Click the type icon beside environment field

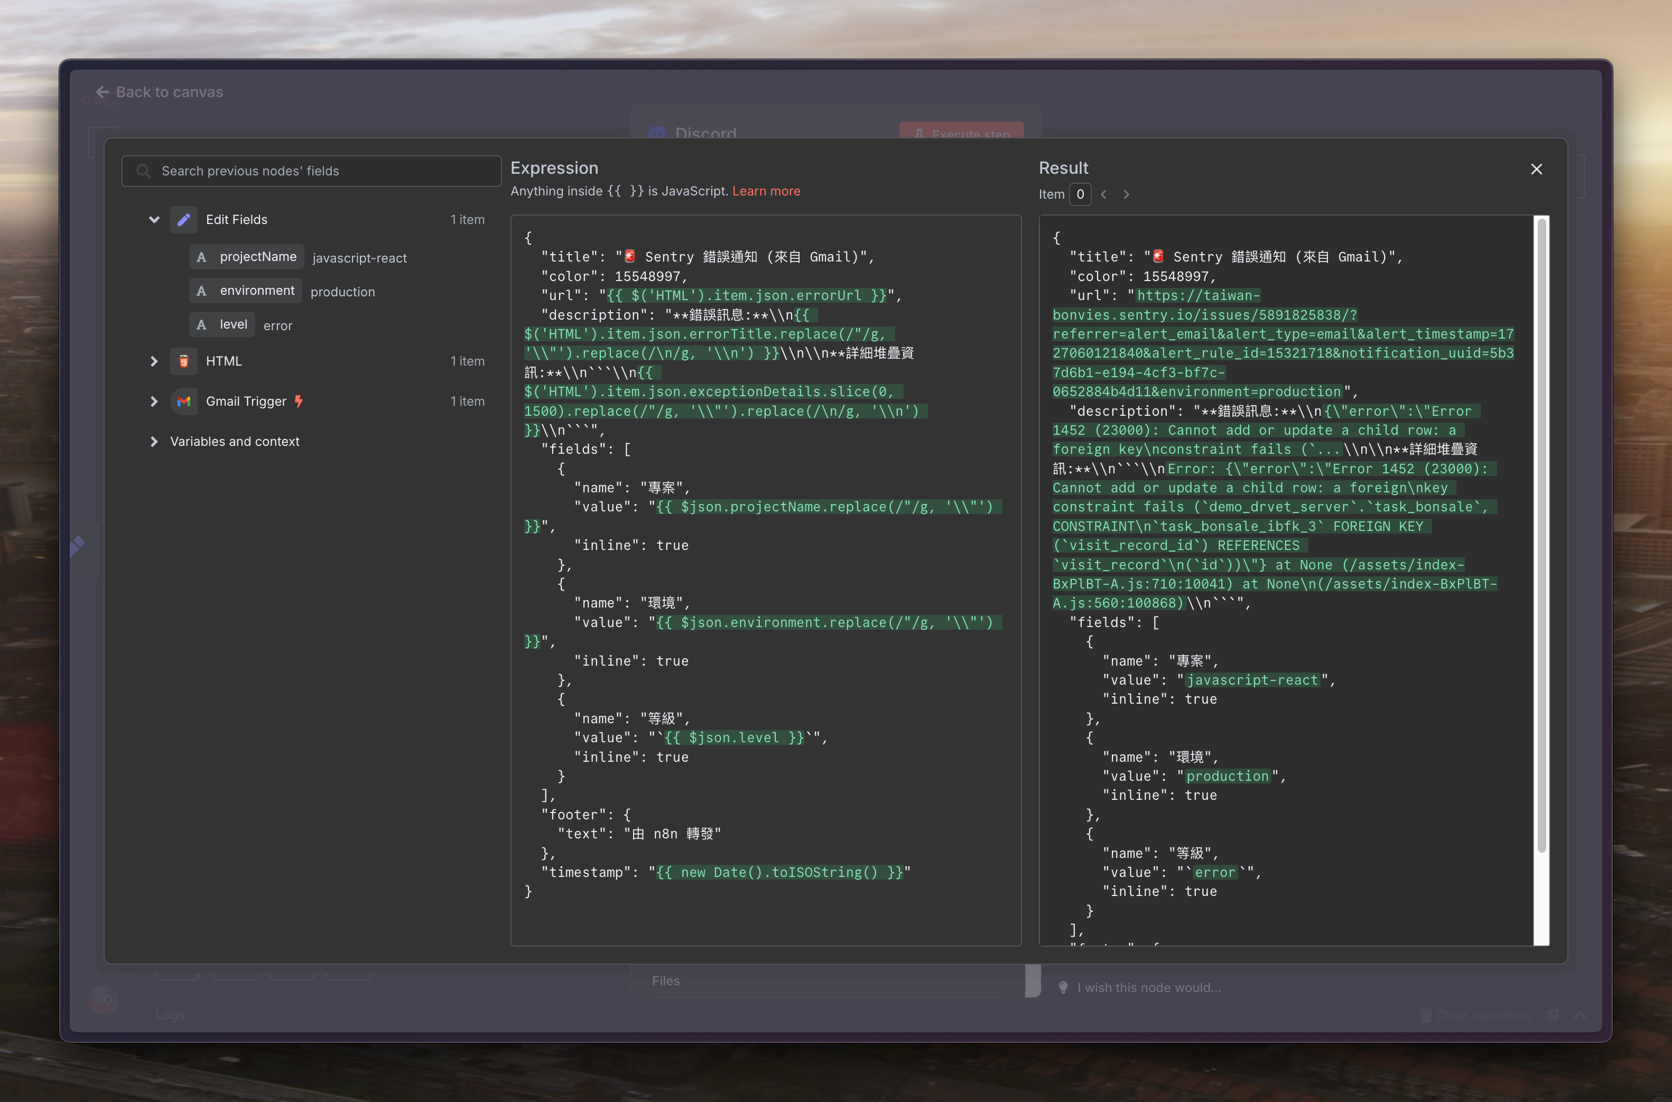[201, 291]
